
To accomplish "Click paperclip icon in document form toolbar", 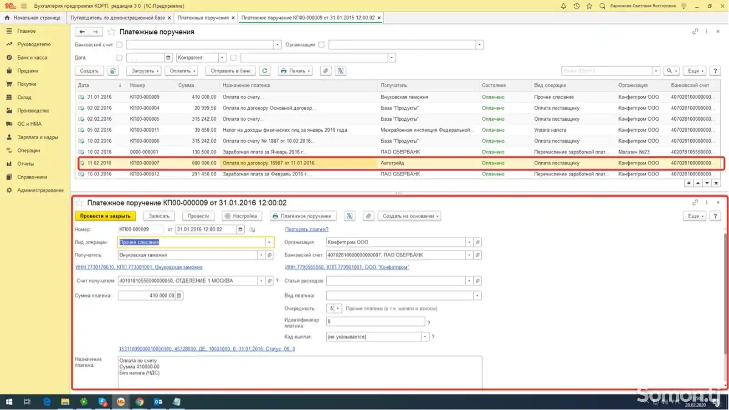I will (369, 216).
